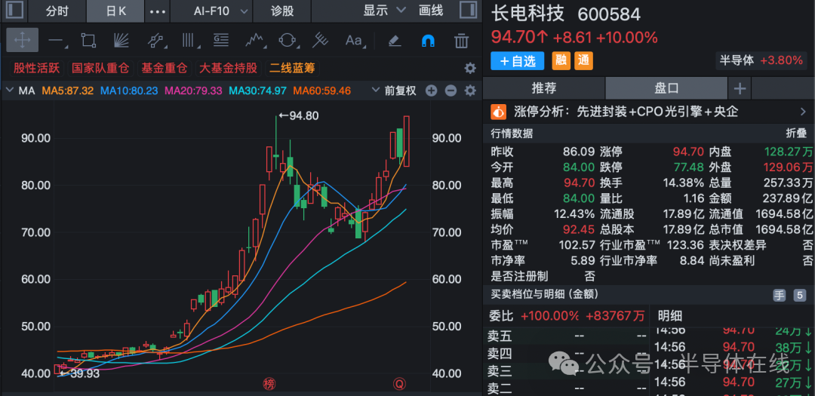Toggle the magnet snap tool
This screenshot has height=396, width=815.
[x=428, y=40]
